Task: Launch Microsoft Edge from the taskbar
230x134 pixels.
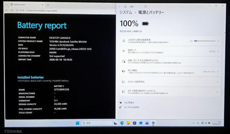Action: coord(122,123)
